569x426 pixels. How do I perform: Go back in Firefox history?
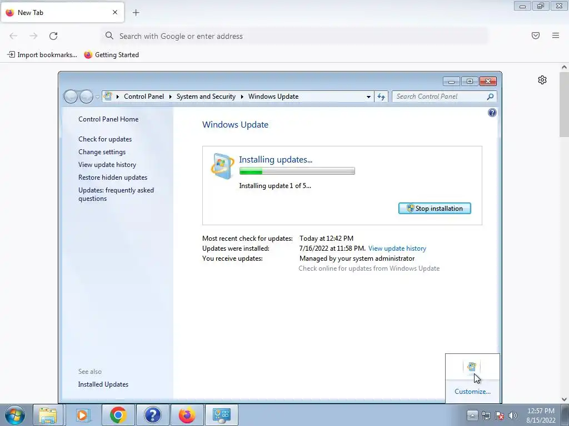click(13, 36)
